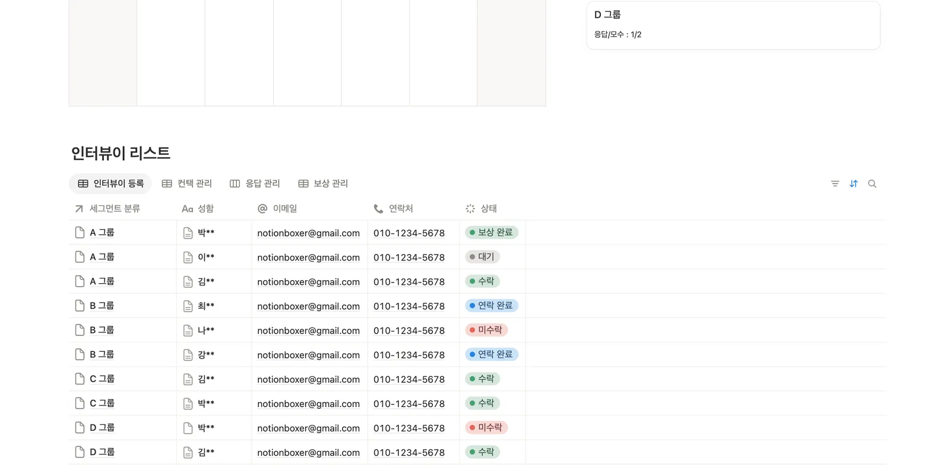950x473 pixels.
Task: Open the database search magnifier icon
Action: coord(872,184)
